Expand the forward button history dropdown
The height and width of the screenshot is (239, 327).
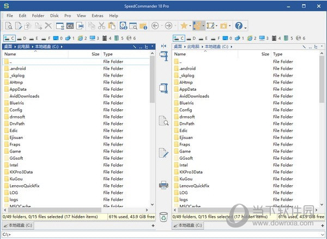(175, 26)
